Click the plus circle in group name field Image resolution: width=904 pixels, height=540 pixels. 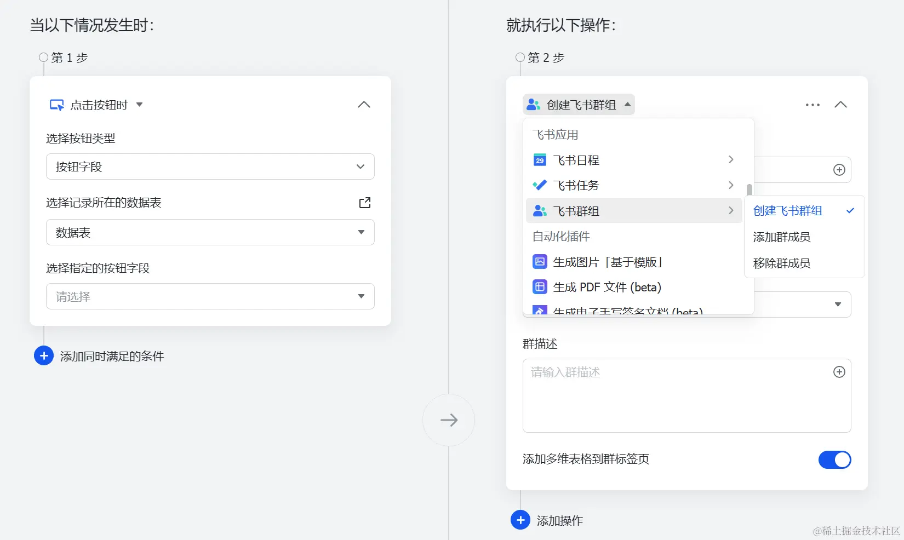coord(839,170)
